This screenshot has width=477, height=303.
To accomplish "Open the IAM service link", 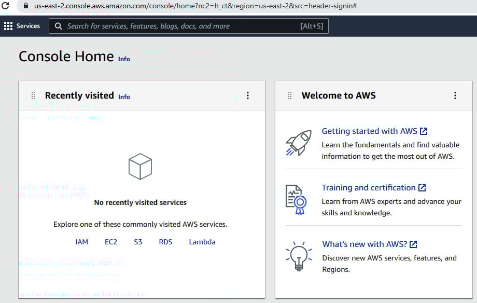I will 81,242.
